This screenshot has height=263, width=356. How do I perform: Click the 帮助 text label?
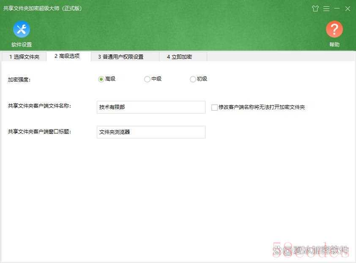[x=334, y=45]
